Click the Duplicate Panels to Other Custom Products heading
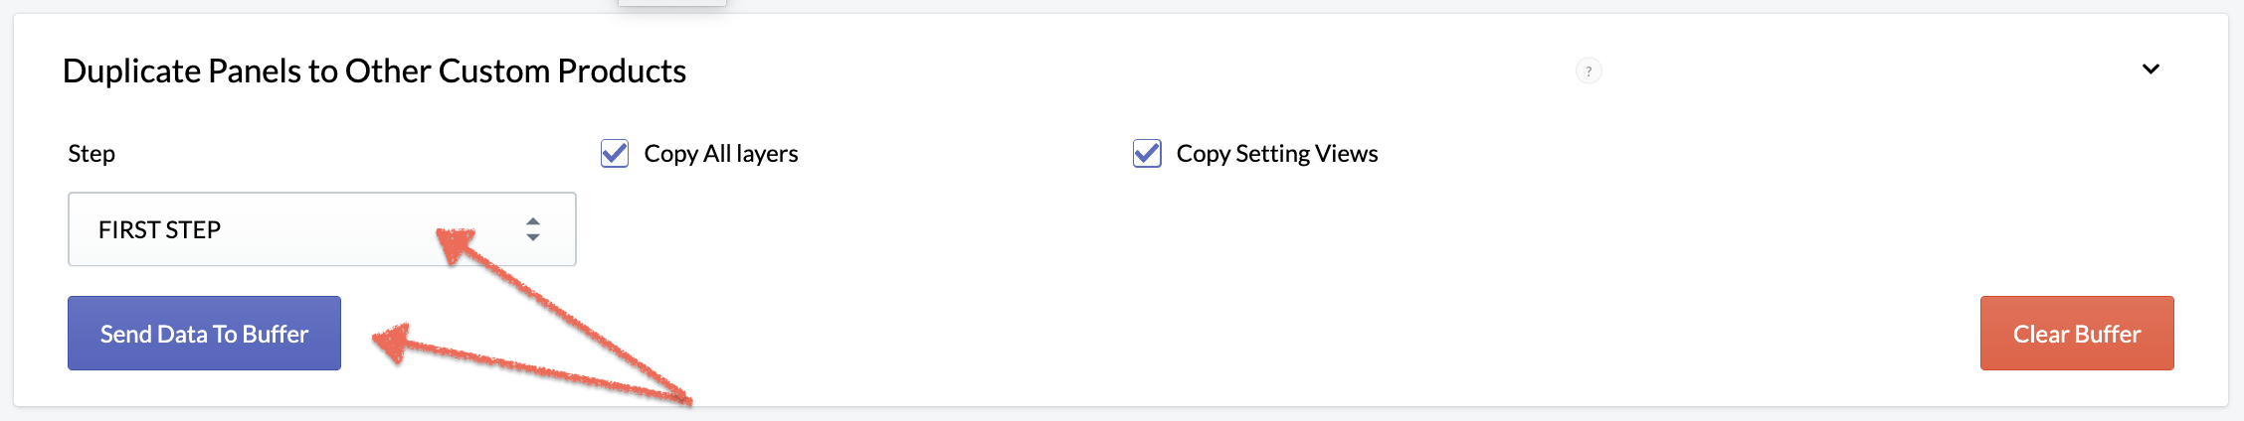The width and height of the screenshot is (2244, 421). [374, 71]
